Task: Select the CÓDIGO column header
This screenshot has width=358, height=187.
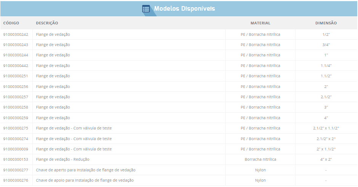Action: 11,23
